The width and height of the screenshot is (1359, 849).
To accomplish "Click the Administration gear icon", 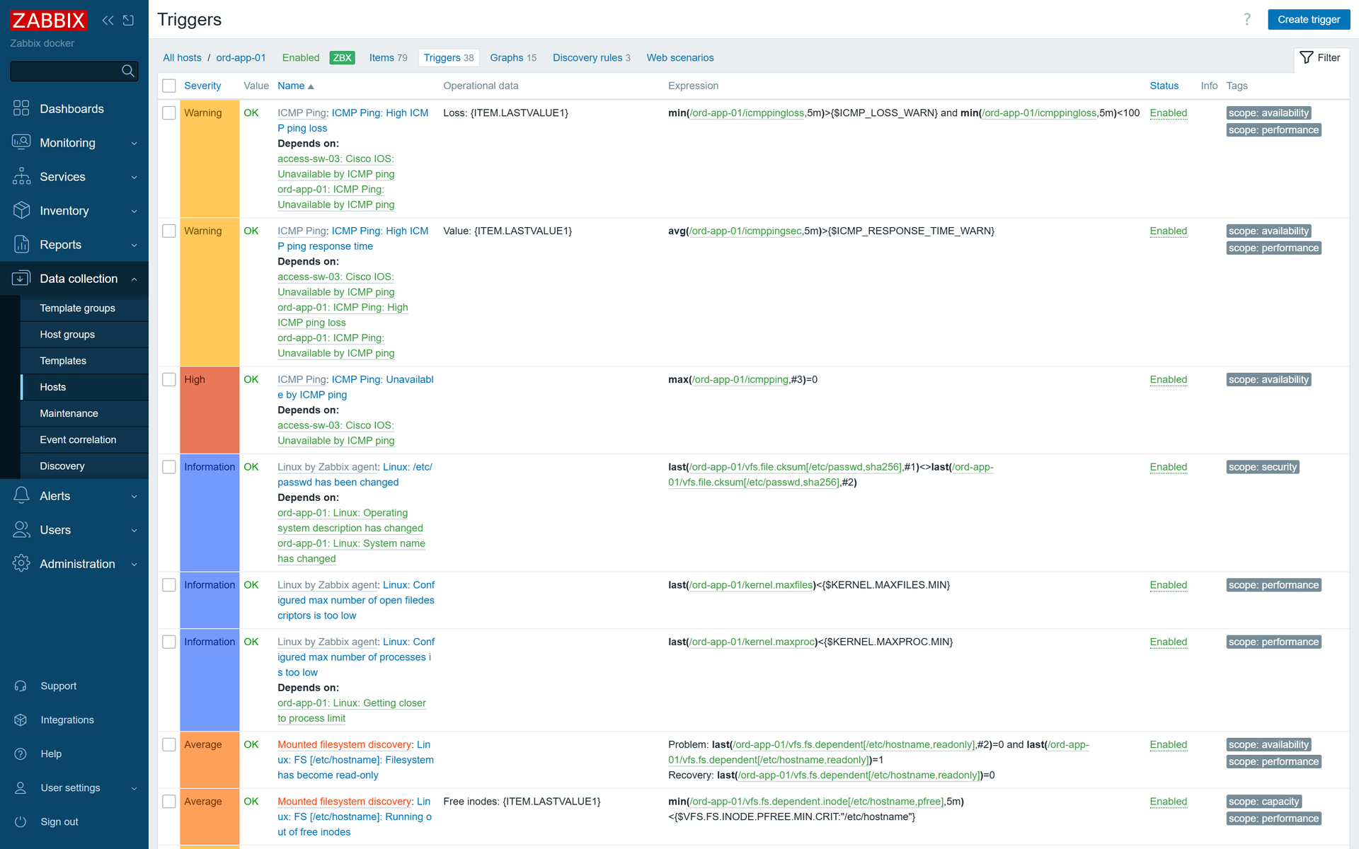I will 21,563.
